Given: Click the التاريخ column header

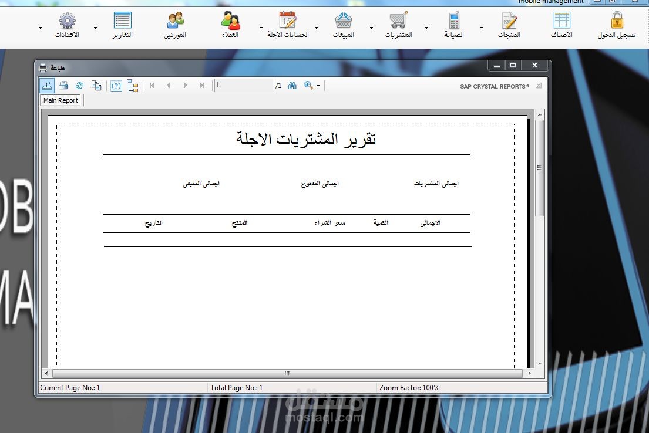Looking at the screenshot, I should [x=153, y=223].
